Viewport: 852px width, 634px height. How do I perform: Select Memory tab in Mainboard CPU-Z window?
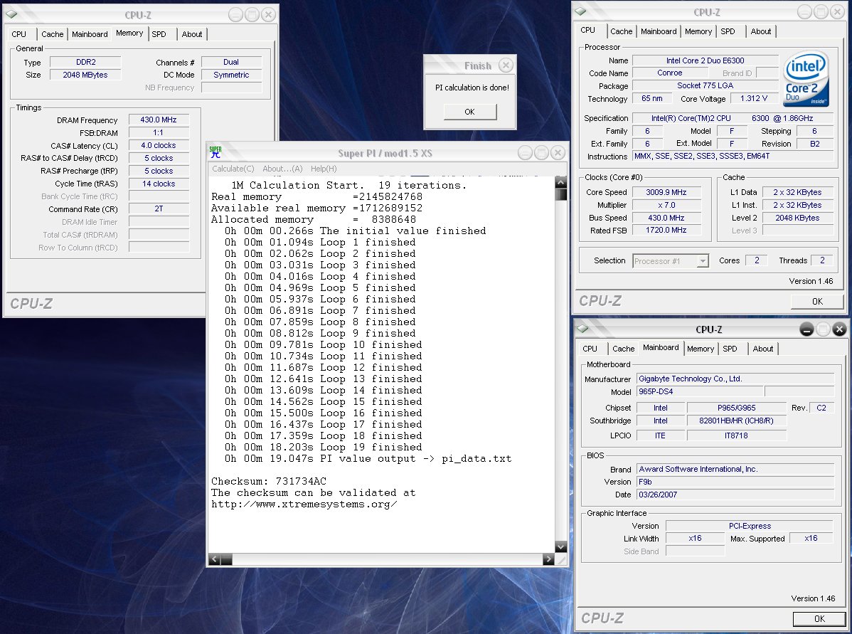click(x=701, y=349)
